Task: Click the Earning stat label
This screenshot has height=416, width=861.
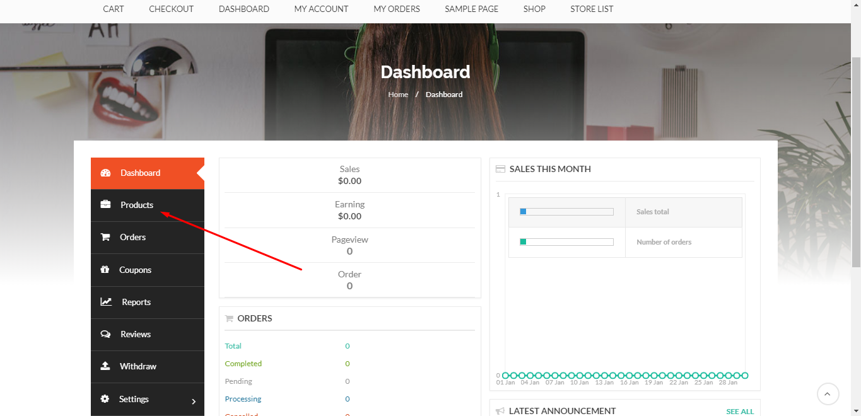Action: point(349,204)
